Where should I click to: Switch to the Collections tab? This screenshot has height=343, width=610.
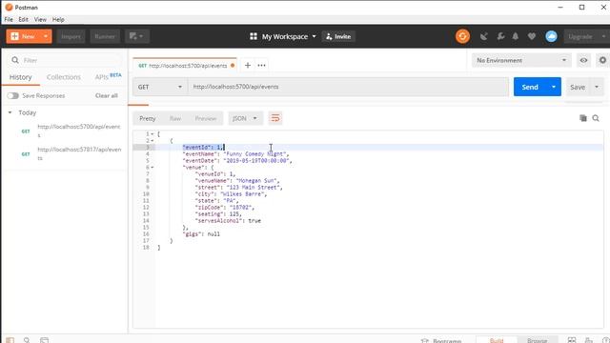(64, 77)
